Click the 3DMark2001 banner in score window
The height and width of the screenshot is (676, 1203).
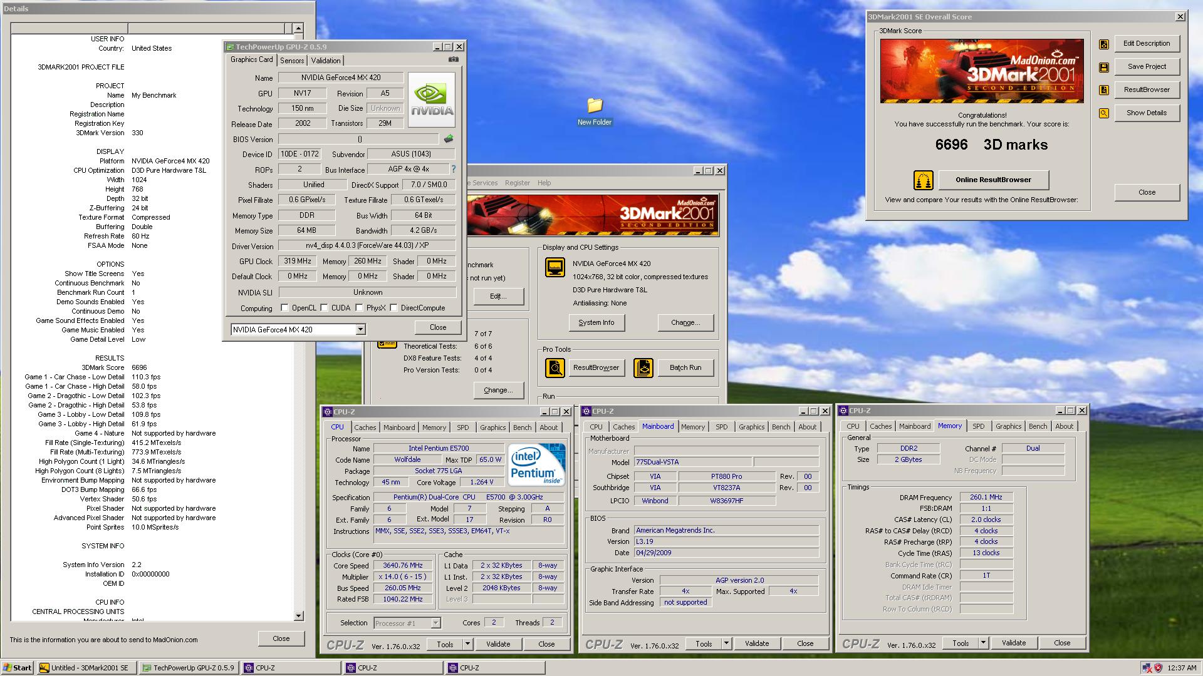982,71
